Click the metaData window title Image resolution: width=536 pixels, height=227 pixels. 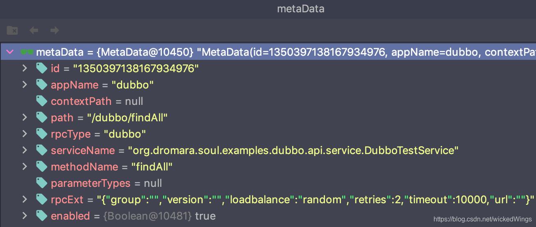pos(301,9)
